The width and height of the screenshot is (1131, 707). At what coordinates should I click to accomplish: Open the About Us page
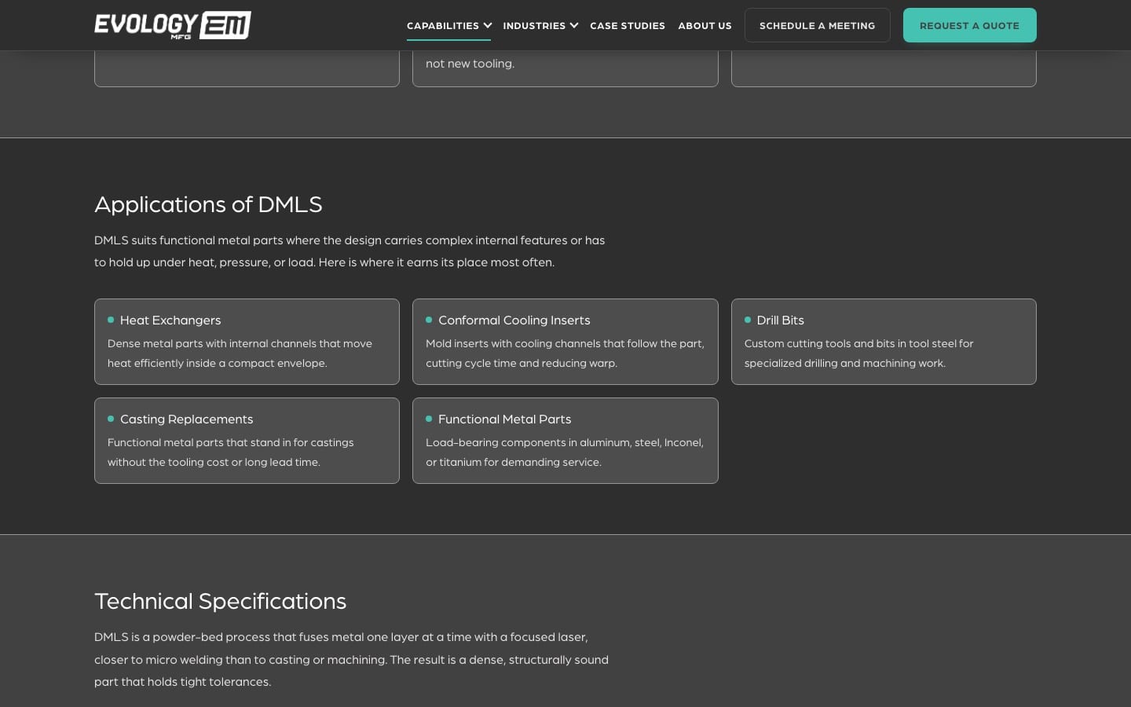click(705, 25)
